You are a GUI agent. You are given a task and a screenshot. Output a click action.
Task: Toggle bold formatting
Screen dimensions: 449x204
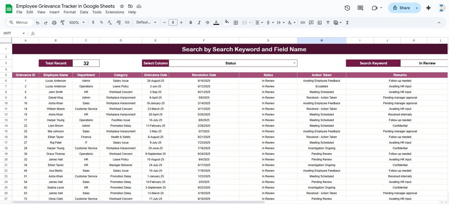191,22
